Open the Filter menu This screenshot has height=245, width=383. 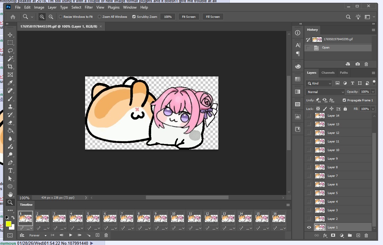pyautogui.click(x=89, y=7)
